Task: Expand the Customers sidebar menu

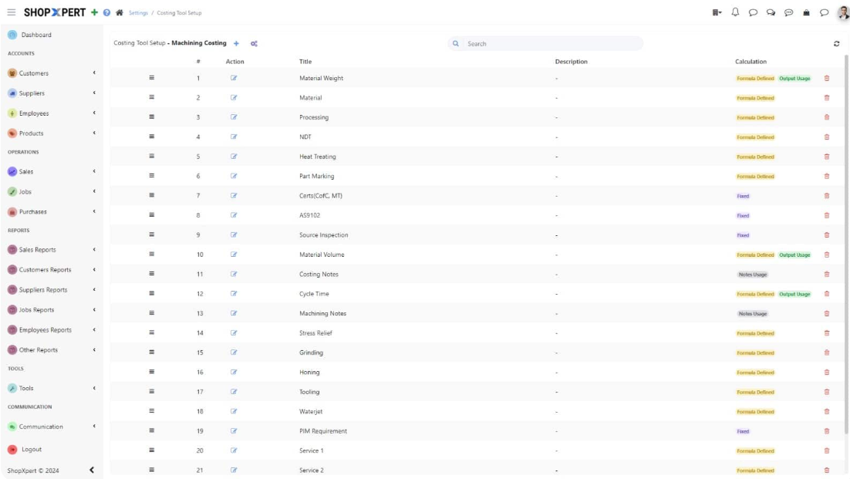Action: pos(52,73)
